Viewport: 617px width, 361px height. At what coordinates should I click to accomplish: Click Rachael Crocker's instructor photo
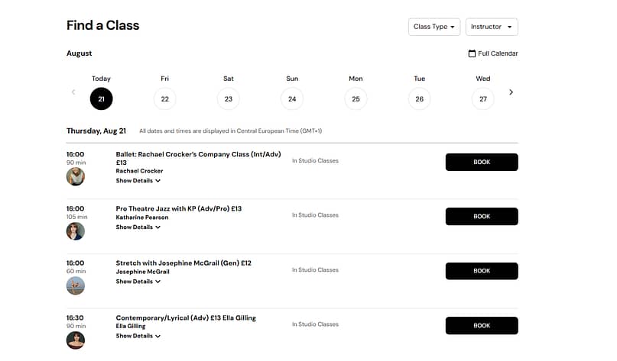76,176
